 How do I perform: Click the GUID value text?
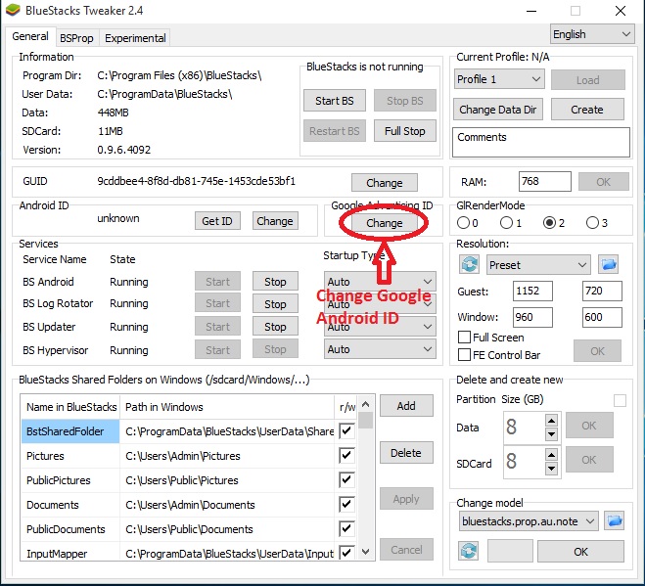click(196, 181)
